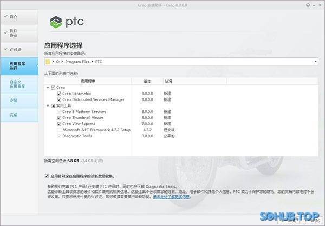Open the help question mark icon
The height and width of the screenshot is (226, 325).
pos(308,5)
